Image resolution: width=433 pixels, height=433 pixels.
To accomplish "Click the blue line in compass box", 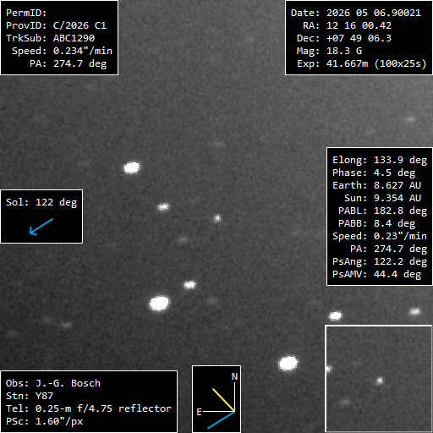I will (x=222, y=420).
